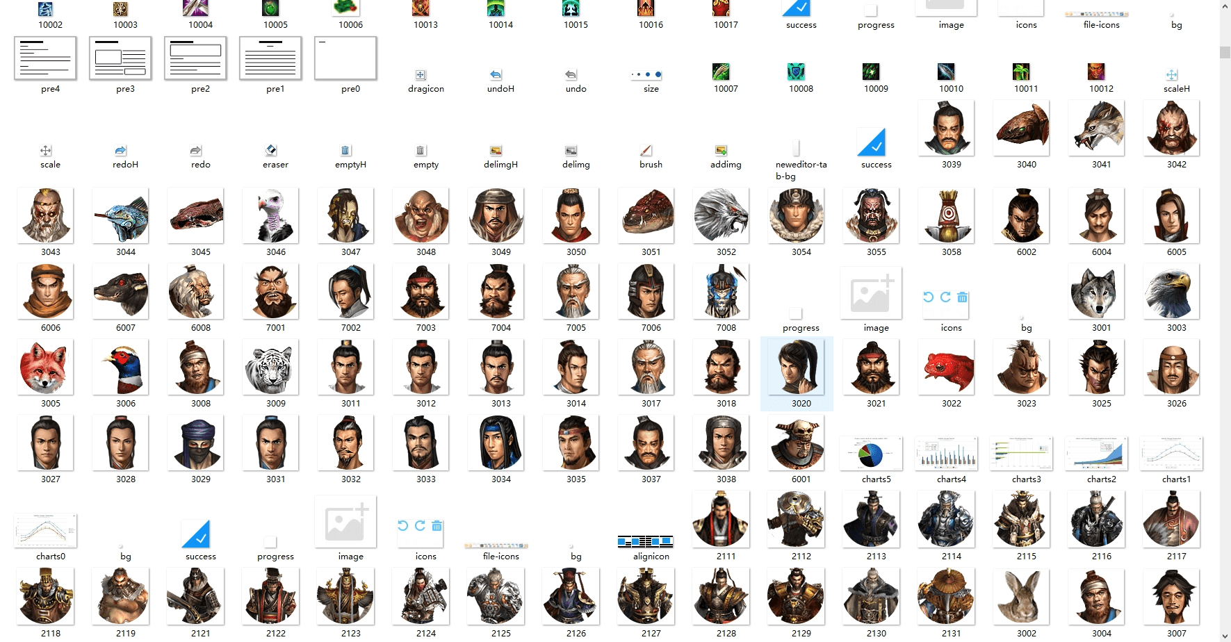Select the charts3 thumbnail
Viewport: 1231px width, 642px height.
click(x=1021, y=454)
